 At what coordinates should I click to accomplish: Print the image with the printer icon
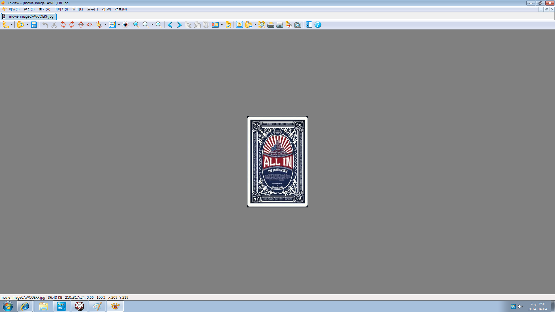271,25
